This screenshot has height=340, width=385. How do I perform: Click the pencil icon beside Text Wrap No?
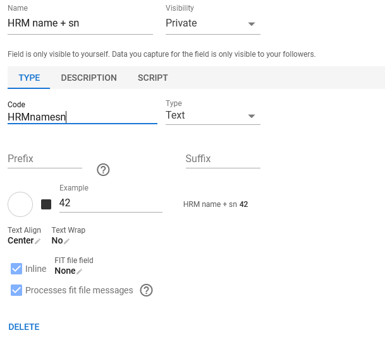click(67, 241)
